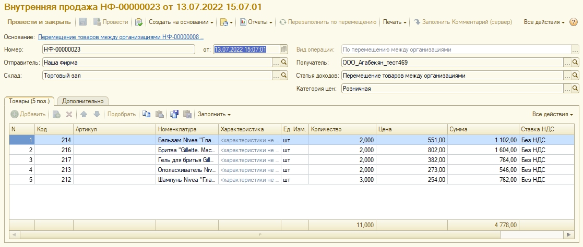Click the move row down arrow icon
Viewport: 583px width, 247px height.
coord(96,114)
